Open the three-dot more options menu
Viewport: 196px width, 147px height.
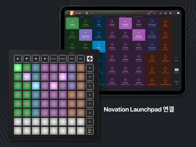tap(91, 13)
